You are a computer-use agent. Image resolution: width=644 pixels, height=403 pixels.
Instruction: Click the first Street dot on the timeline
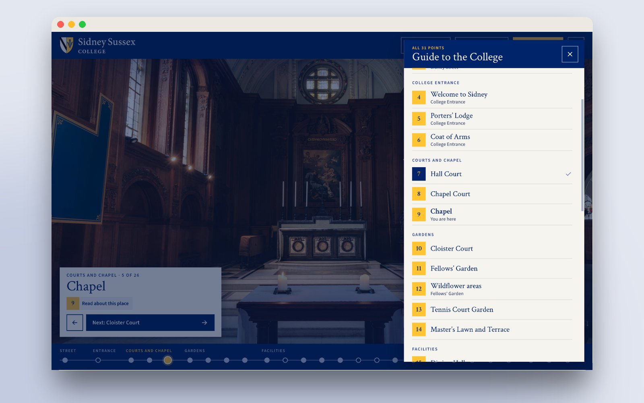65,360
